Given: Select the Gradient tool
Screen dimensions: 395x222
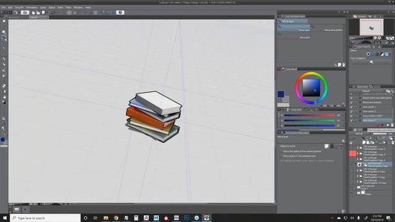Looking at the screenshot, I should [x=4, y=102].
